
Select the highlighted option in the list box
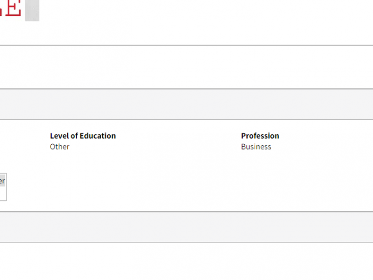click(2, 180)
